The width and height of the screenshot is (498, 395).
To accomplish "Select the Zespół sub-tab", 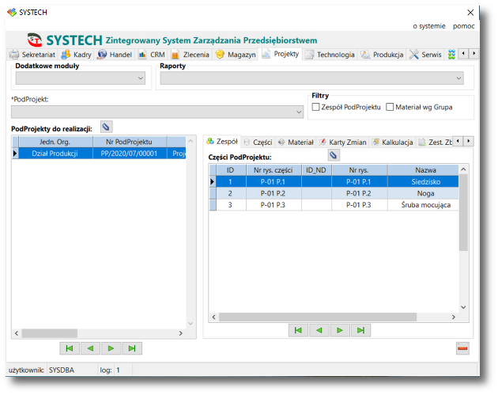I will click(x=222, y=142).
